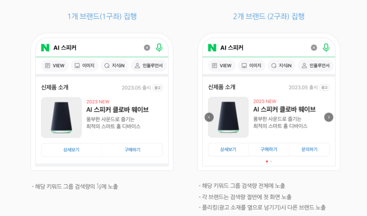
Task: Tap the voice search mic in right mockup
Action: pyautogui.click(x=326, y=48)
